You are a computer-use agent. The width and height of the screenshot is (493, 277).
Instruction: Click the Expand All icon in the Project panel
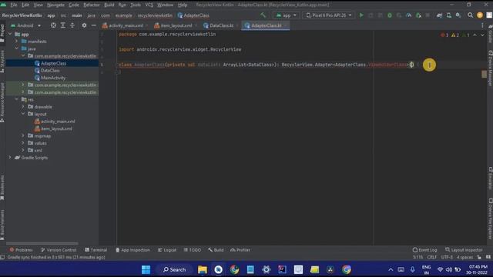[63, 25]
